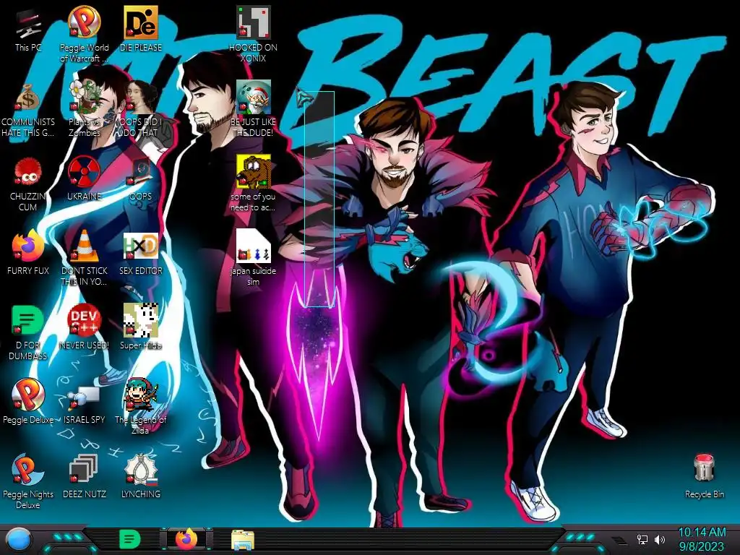Open the green document app on the taskbar
The image size is (740, 555).
click(x=130, y=539)
